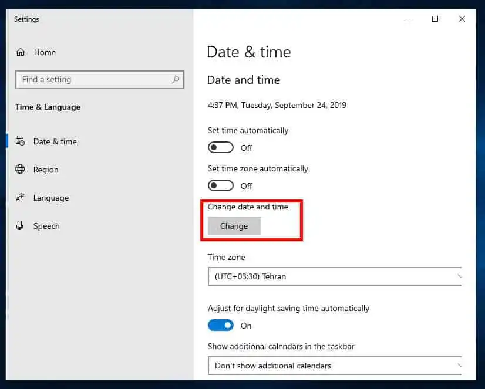Select the Date & time text in sidebar
Viewport: 485px width, 389px height.
coord(55,141)
